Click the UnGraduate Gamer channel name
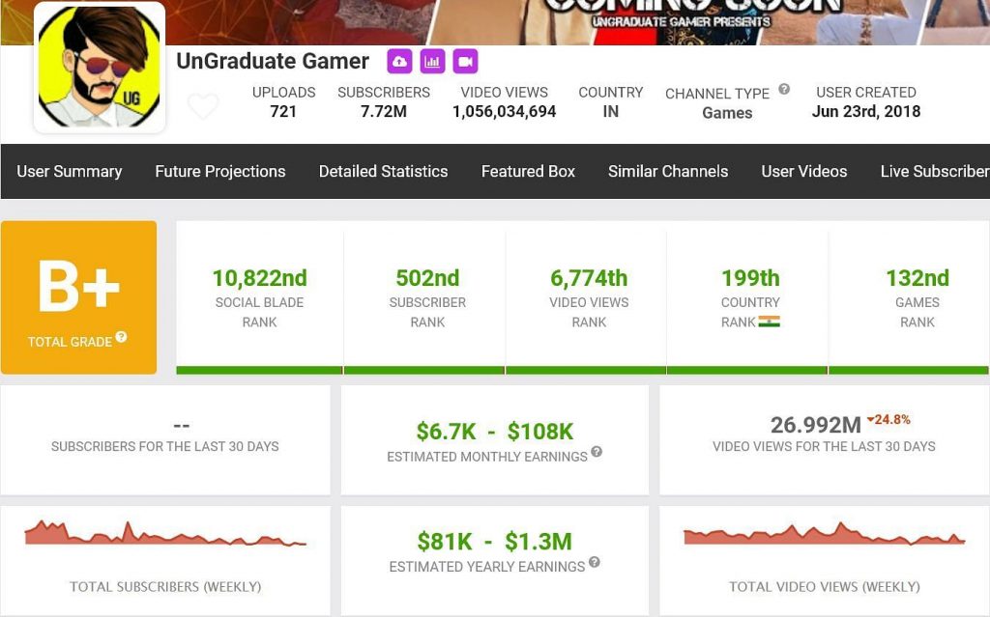This screenshot has width=990, height=617. (x=273, y=62)
